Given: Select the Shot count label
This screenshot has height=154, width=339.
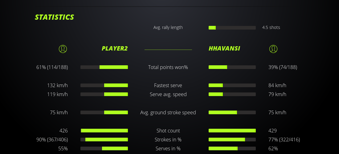Looking at the screenshot, I should [x=168, y=131].
